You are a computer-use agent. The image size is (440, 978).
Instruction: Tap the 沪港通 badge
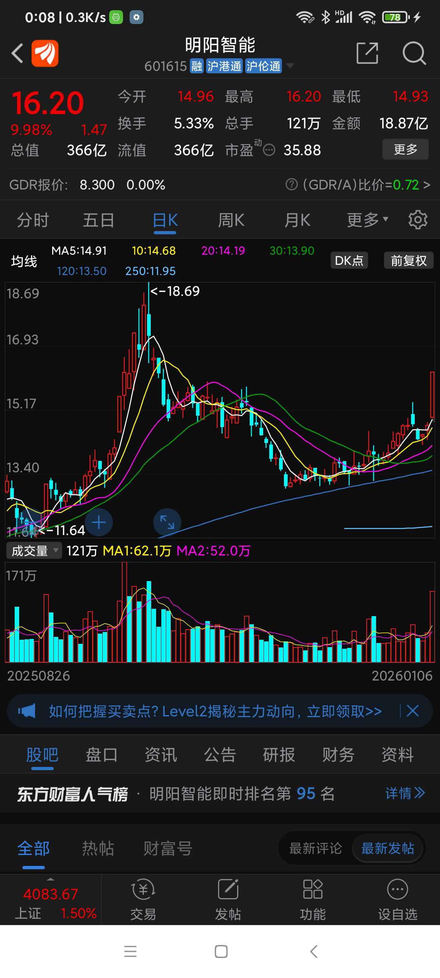(x=224, y=66)
